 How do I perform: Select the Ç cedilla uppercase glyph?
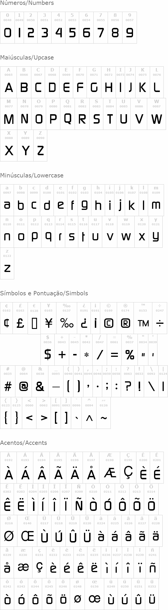(128, 473)
